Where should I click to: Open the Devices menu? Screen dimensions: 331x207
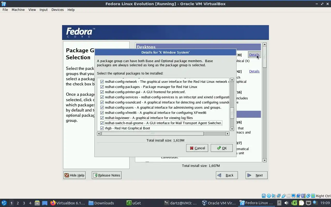[x=57, y=10]
